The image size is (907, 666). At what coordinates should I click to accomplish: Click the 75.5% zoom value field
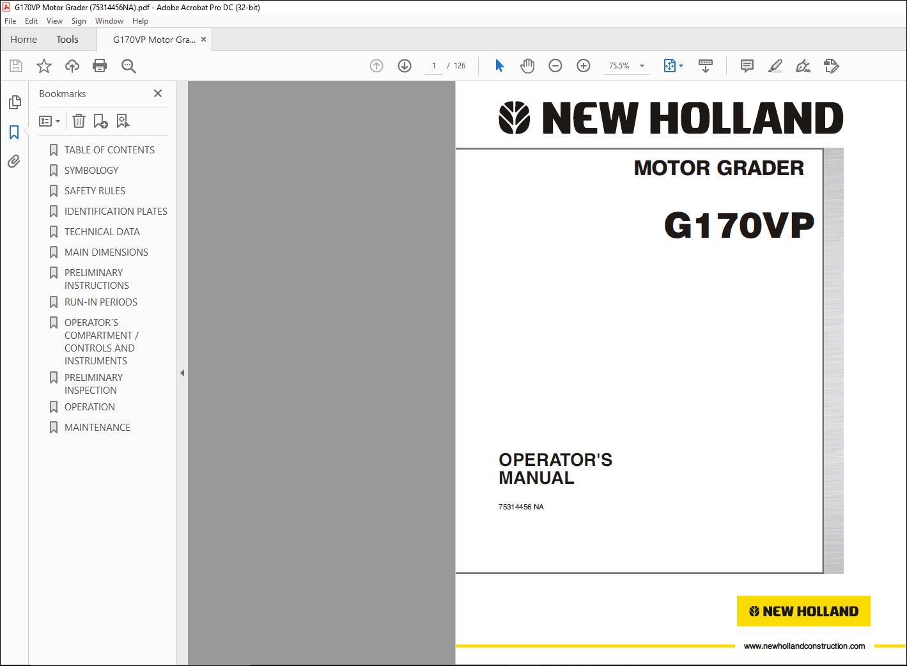point(619,66)
